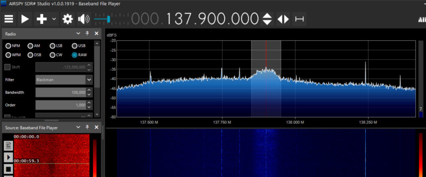This screenshot has height=177, width=426.
Task: Select the WFM demodulation mode
Action: pos(8,55)
